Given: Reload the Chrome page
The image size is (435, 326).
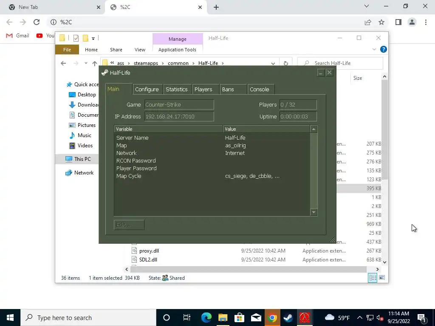Looking at the screenshot, I should pos(37,22).
